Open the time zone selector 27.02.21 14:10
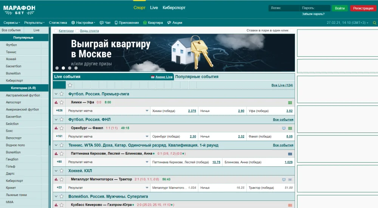Viewport: 378px width, 208px height. [347, 23]
